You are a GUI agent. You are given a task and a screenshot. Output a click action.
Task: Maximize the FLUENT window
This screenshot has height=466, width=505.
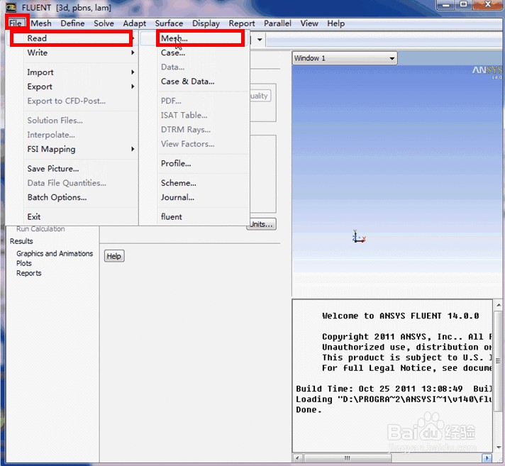point(463,4)
